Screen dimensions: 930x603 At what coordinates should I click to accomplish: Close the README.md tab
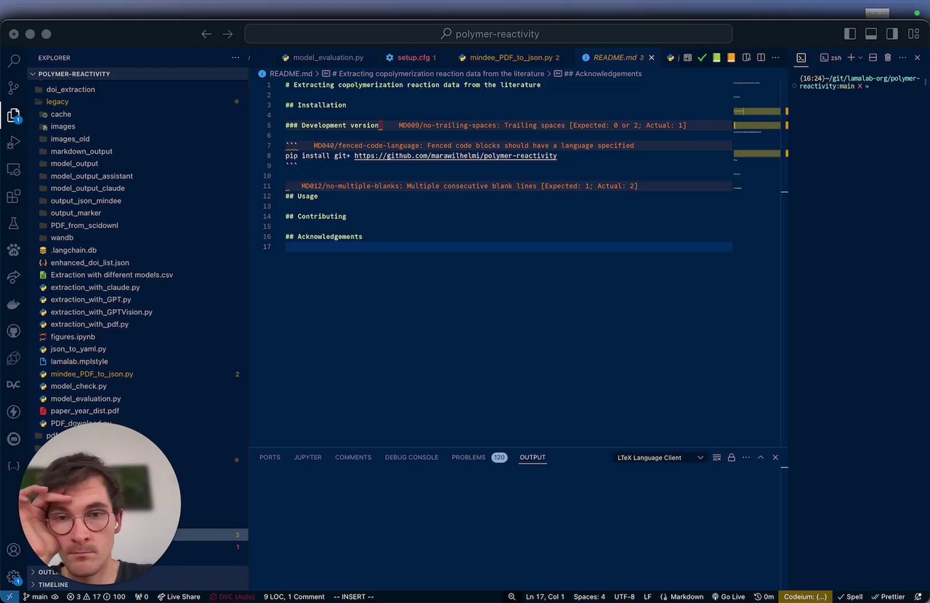pyautogui.click(x=651, y=57)
